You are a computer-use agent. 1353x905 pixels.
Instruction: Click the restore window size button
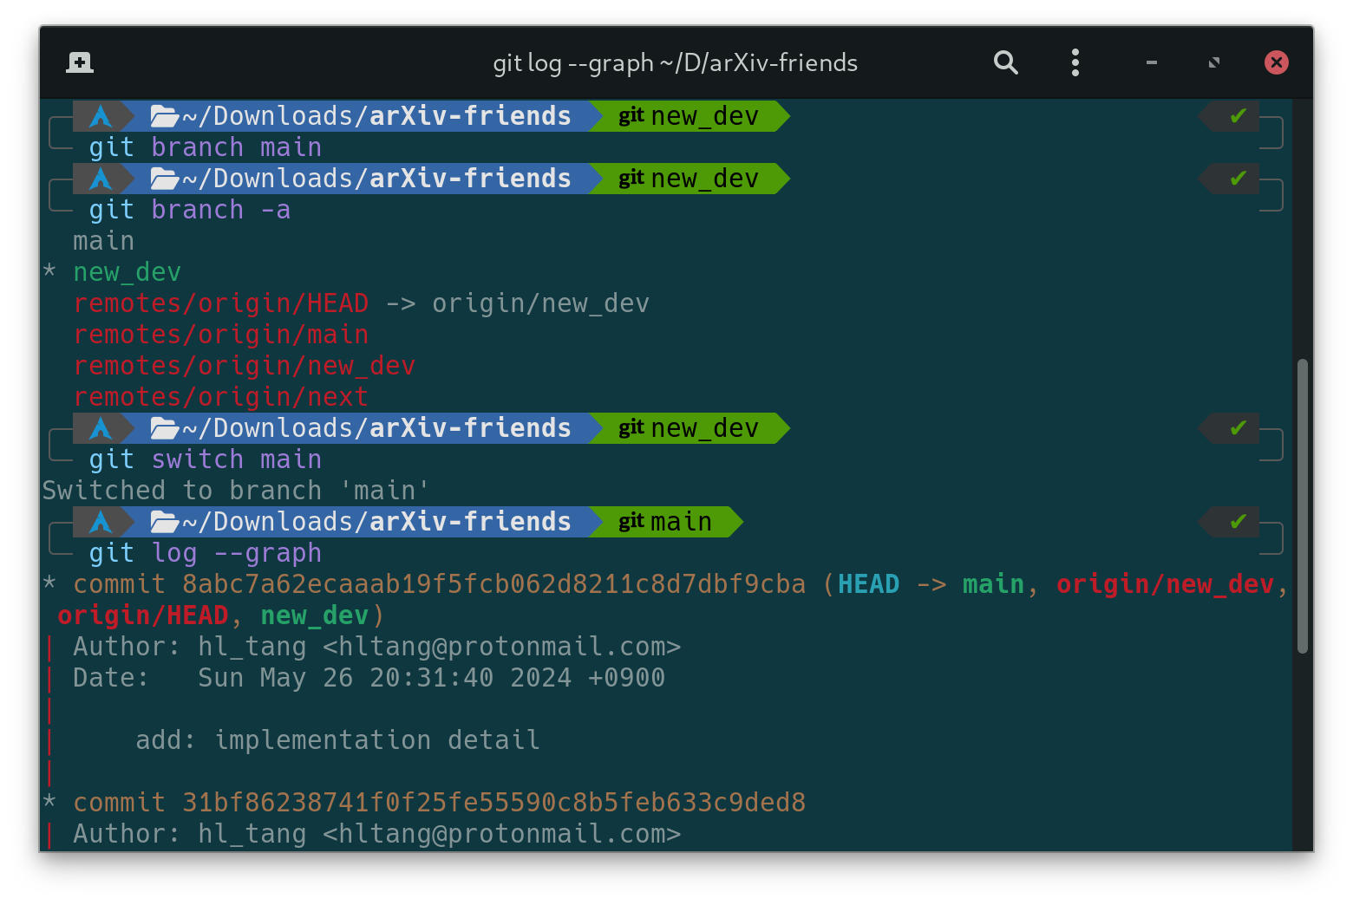(1214, 62)
